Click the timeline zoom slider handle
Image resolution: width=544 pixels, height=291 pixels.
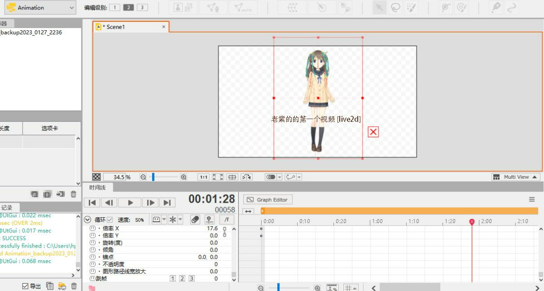point(278,287)
